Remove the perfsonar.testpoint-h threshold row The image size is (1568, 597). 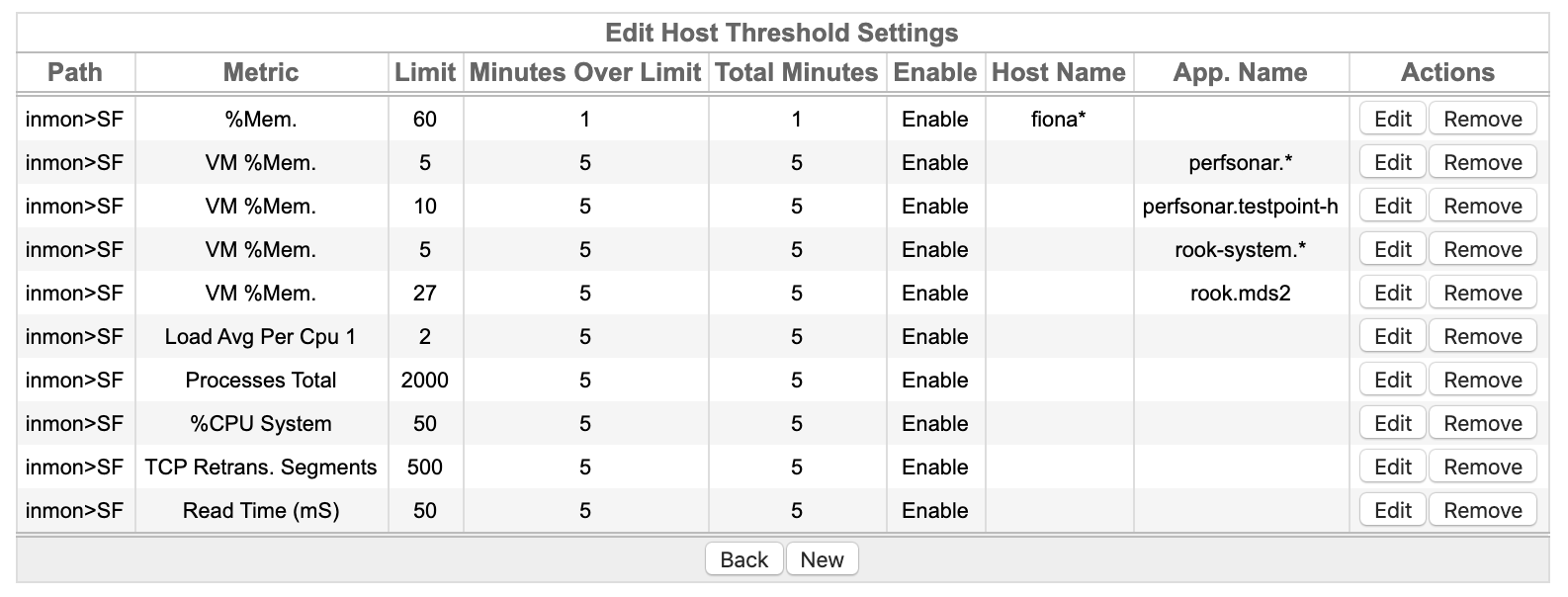pyautogui.click(x=1482, y=206)
